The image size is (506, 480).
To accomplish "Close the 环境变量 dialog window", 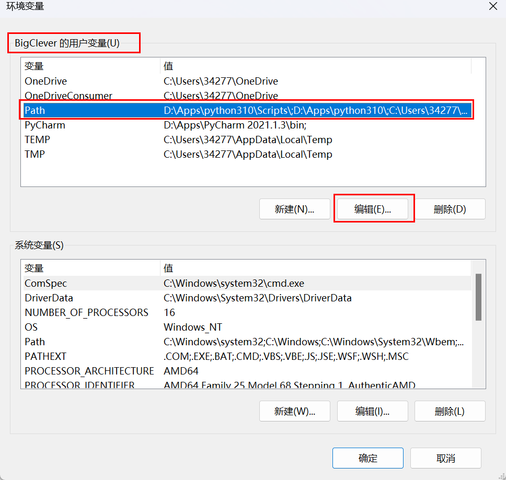I will coord(493,6).
